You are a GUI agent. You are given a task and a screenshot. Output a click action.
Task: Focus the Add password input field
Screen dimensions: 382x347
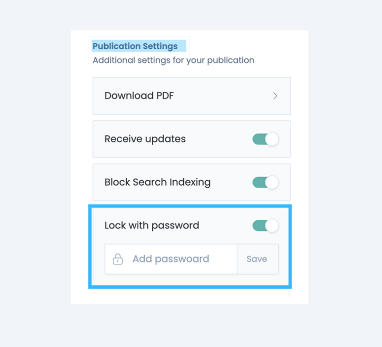click(171, 259)
